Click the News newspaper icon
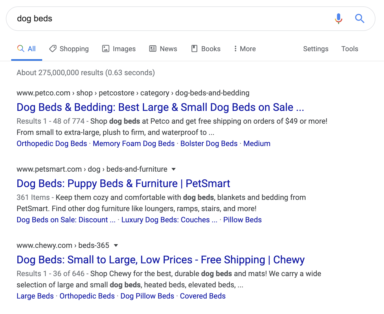The height and width of the screenshot is (314, 384). (153, 49)
